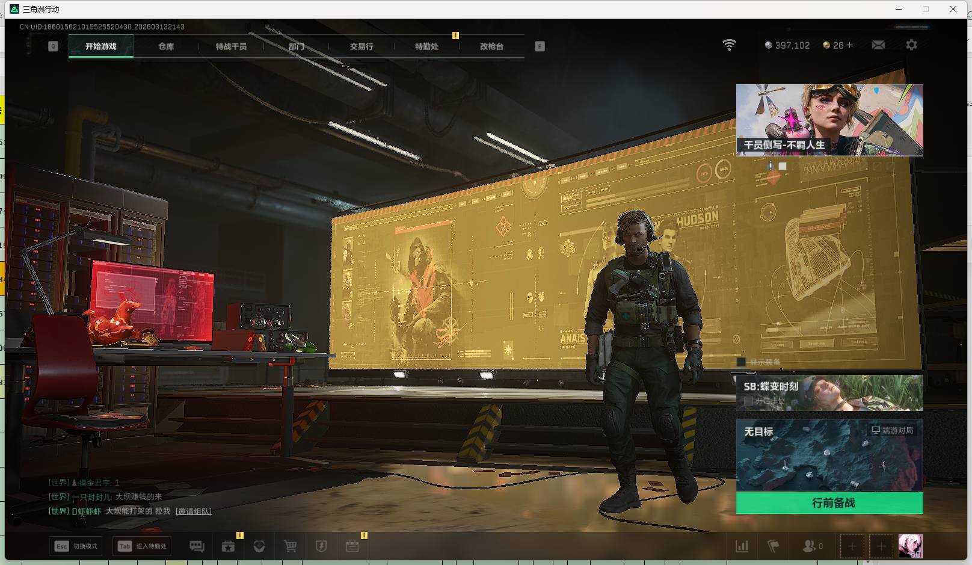Add a teammate in the first empty slot
Screen dimensions: 972x565
[x=852, y=546]
